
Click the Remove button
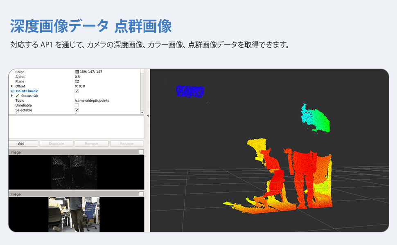(92, 143)
